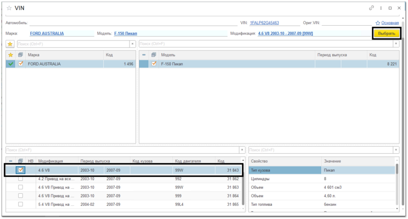
Task: Open the FORD AUSTRALIA brand link
Action: 47,33
